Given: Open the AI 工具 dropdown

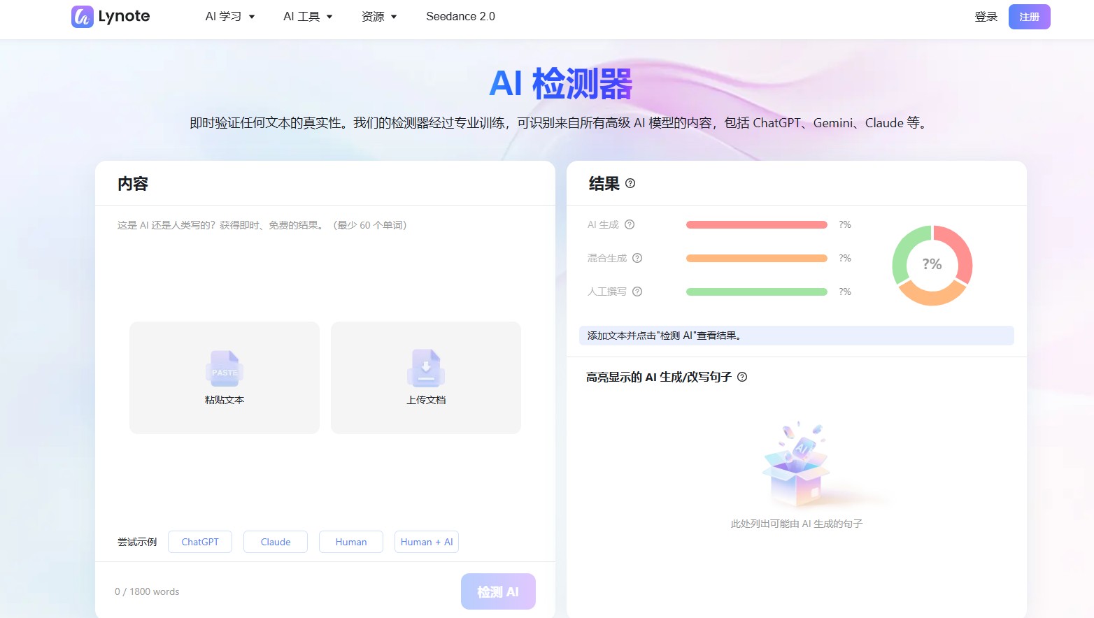Looking at the screenshot, I should [308, 16].
